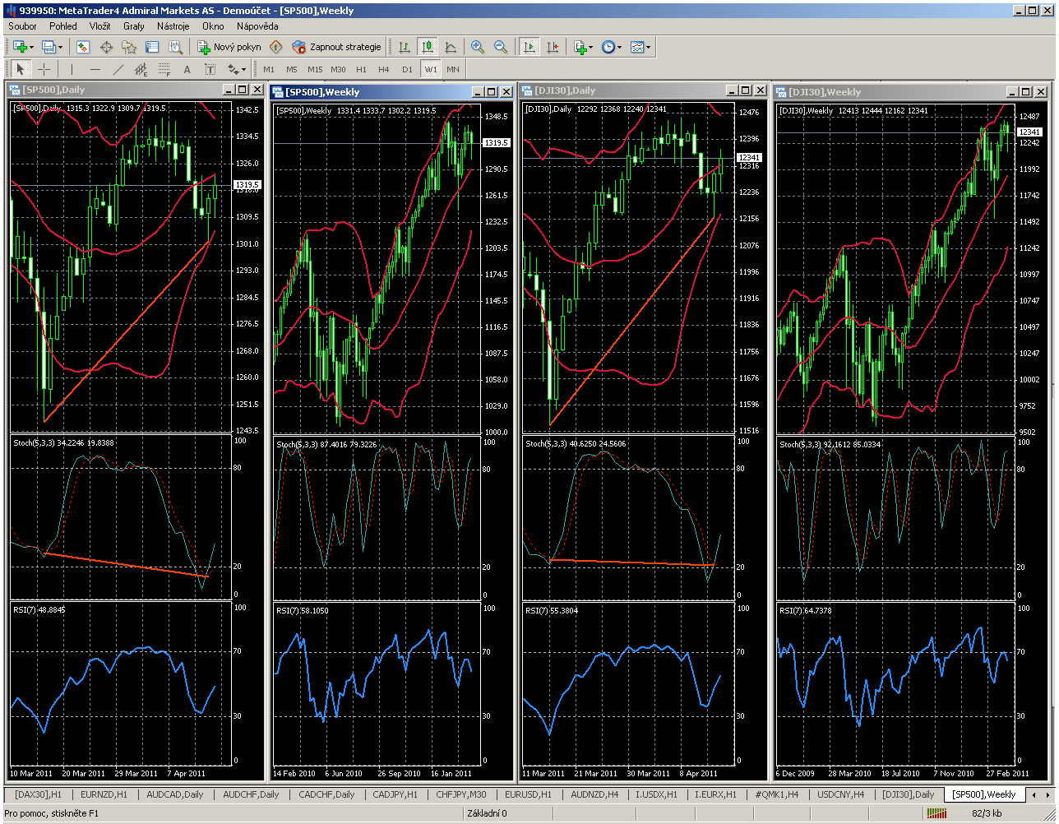This screenshot has width=1059, height=824.
Task: Set timeframe to D1
Action: (x=407, y=69)
